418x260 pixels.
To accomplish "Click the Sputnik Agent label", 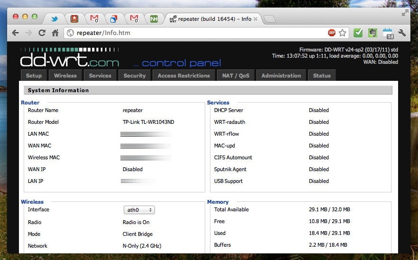I will (230, 169).
